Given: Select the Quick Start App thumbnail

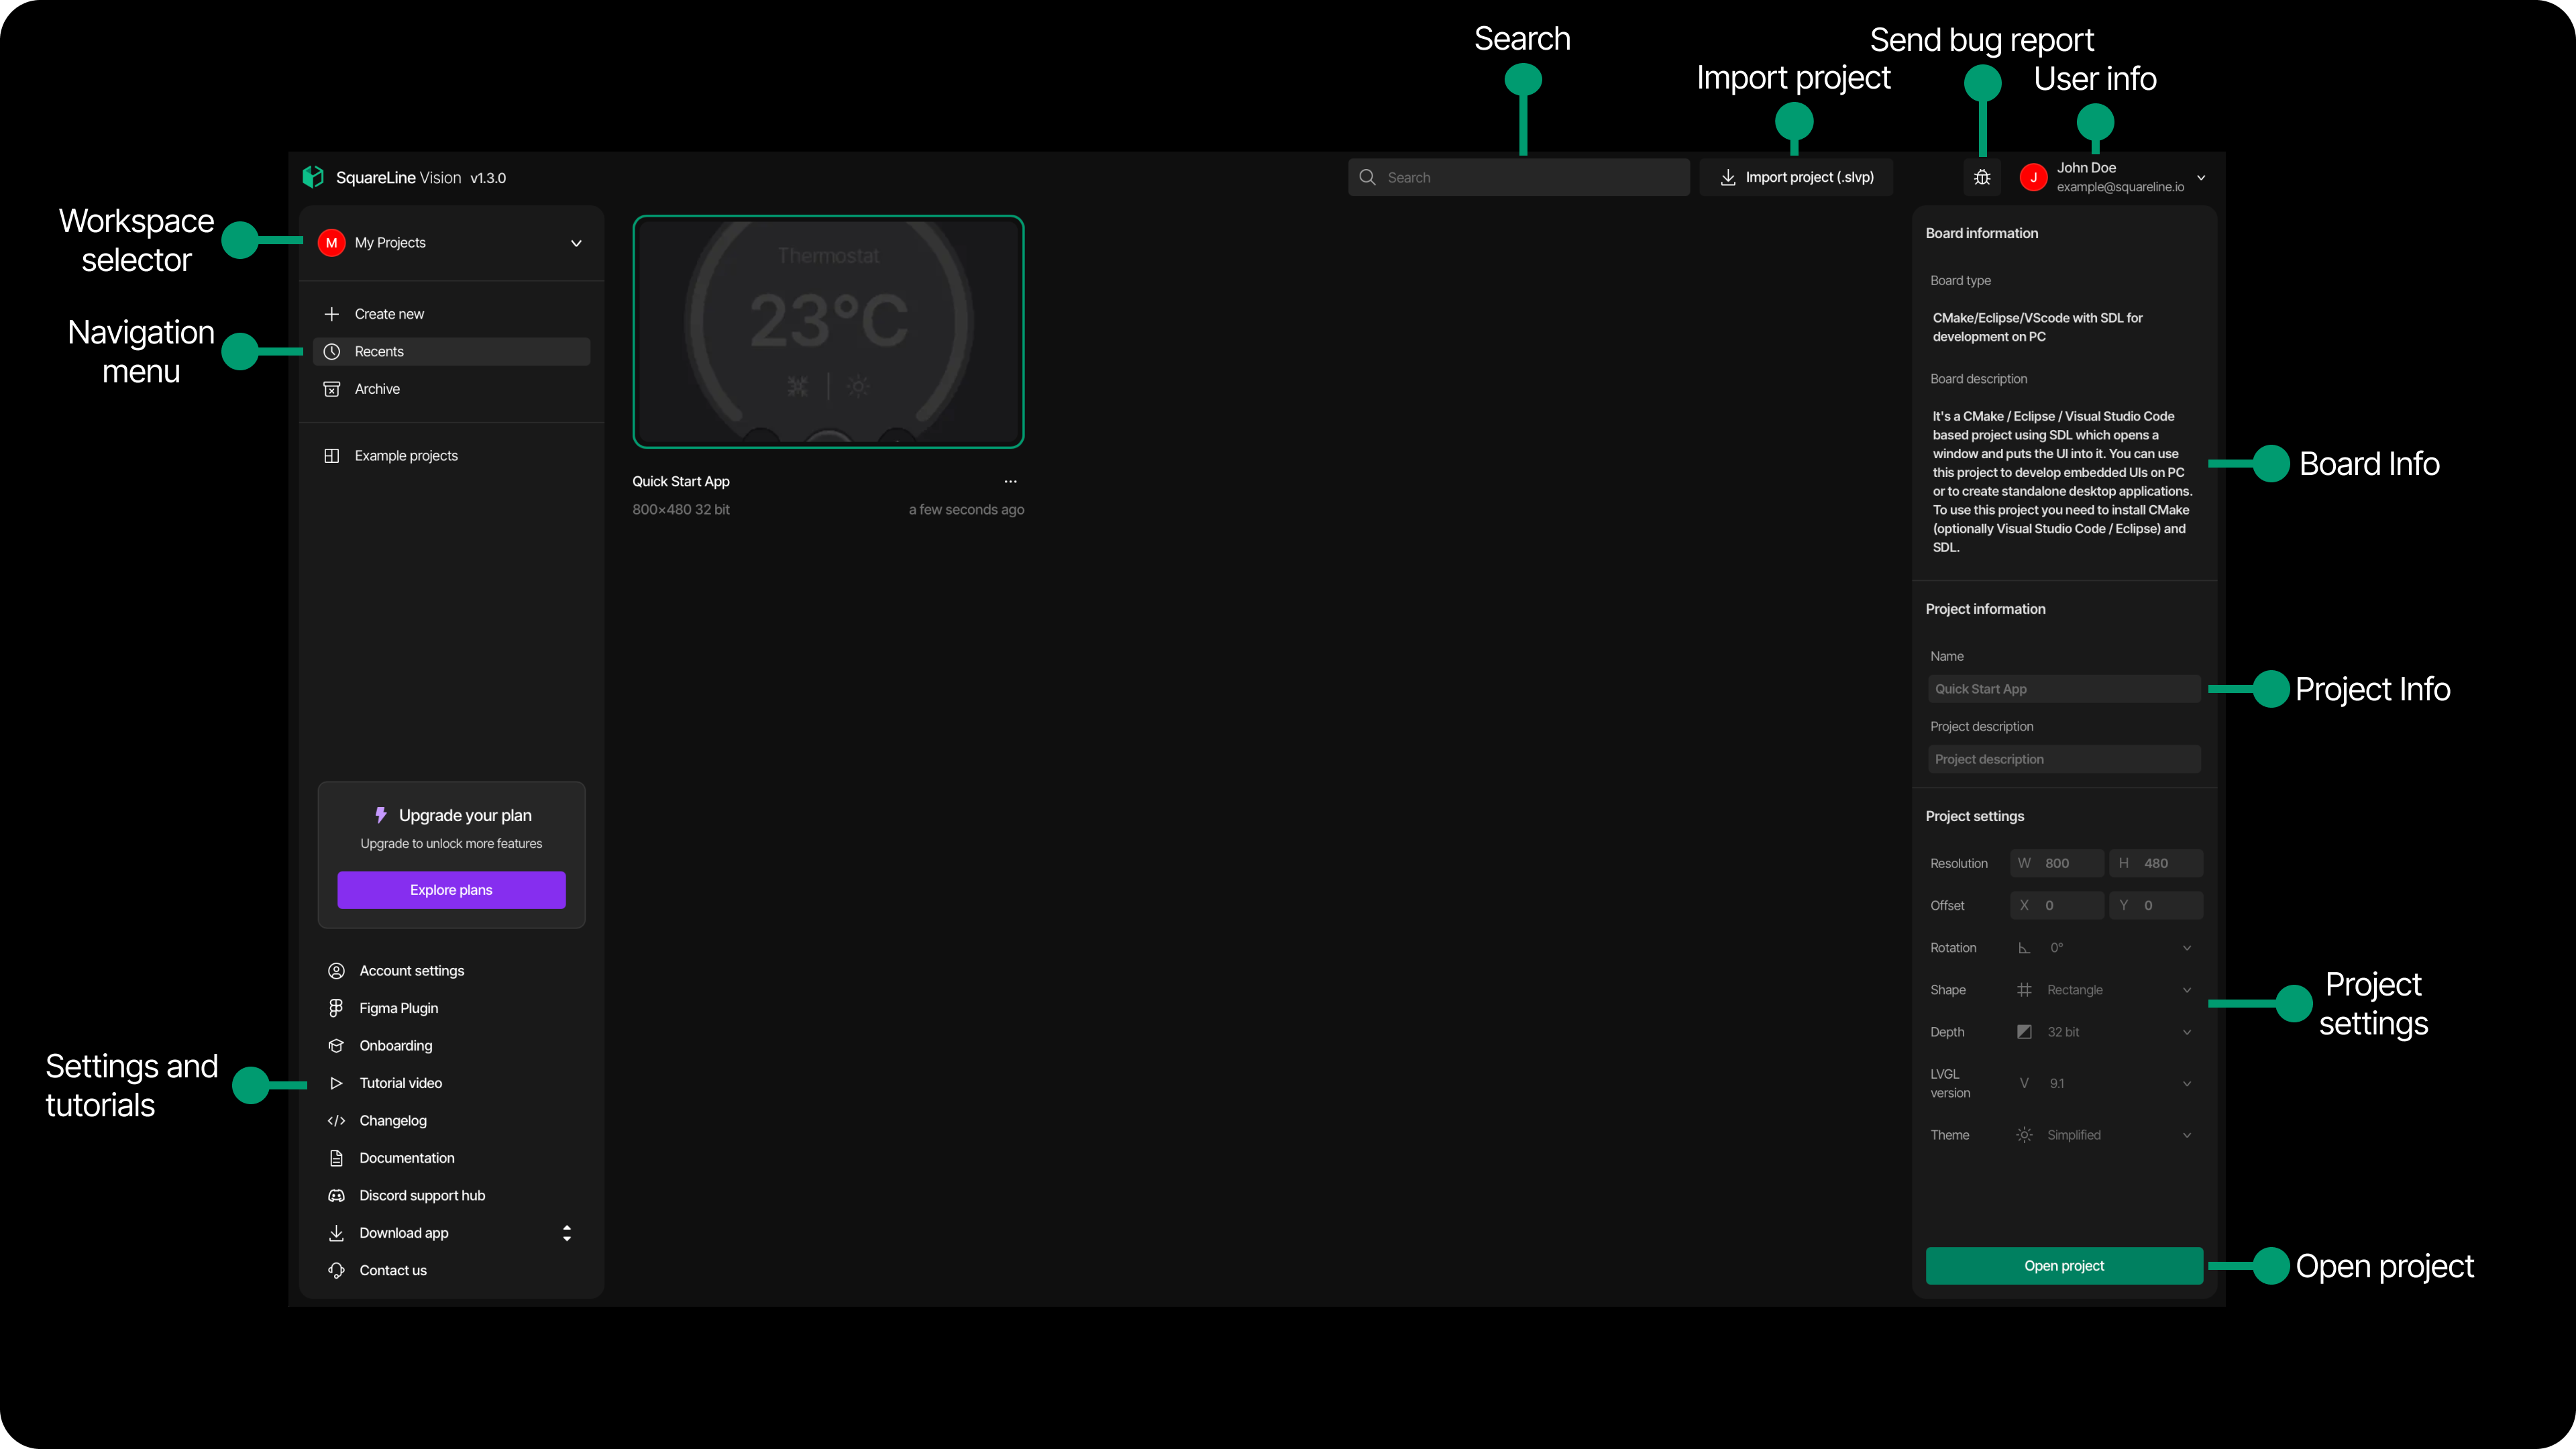Looking at the screenshot, I should (x=828, y=331).
